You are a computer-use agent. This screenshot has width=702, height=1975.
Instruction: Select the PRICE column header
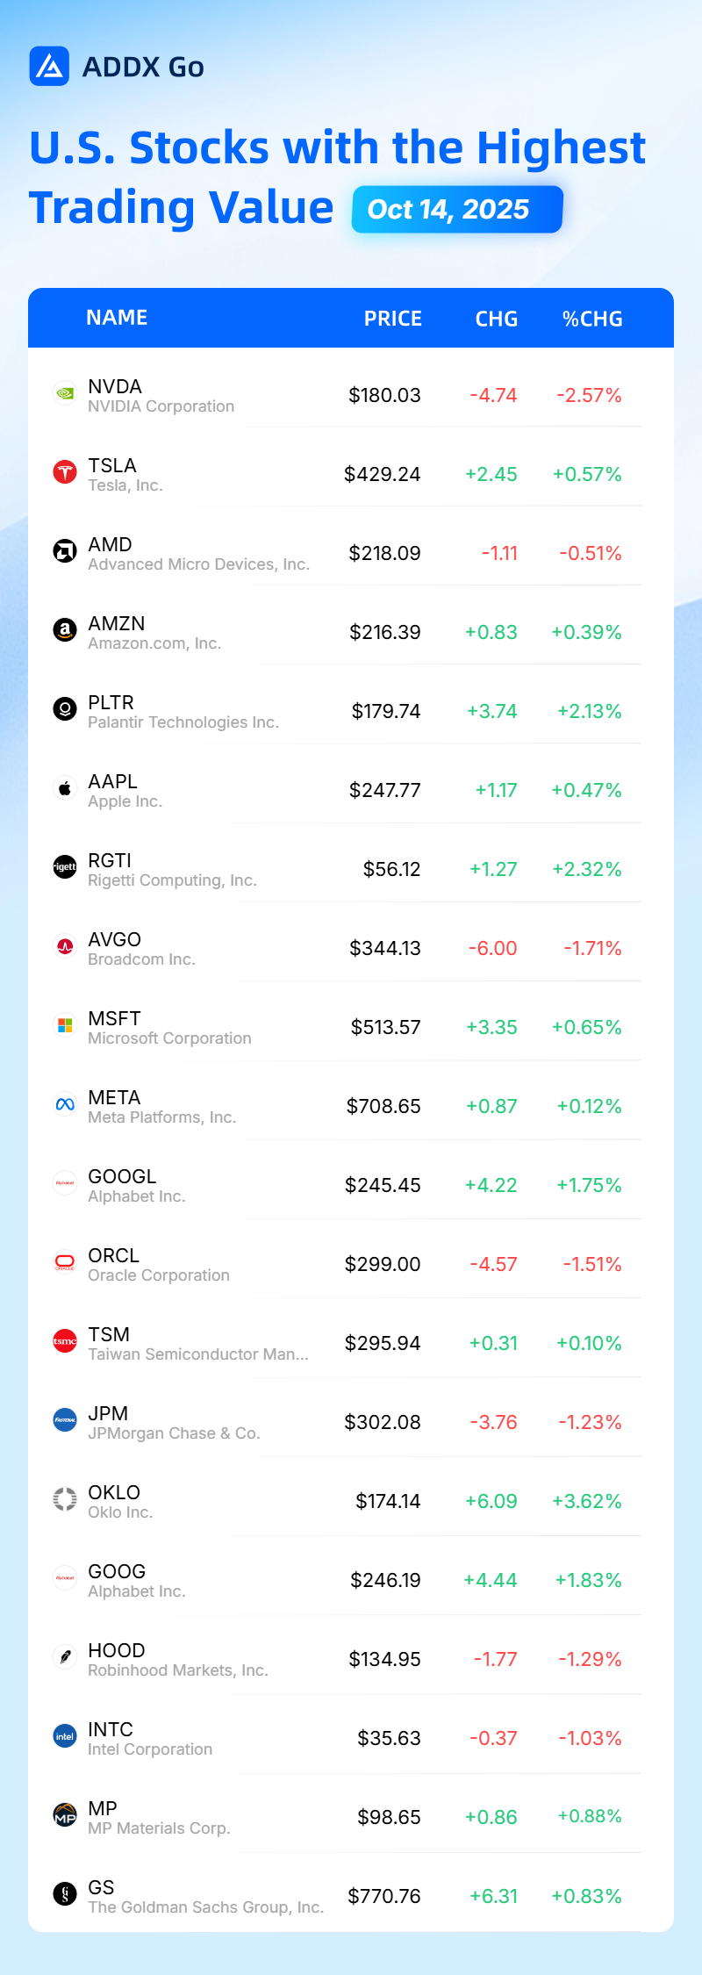(393, 319)
